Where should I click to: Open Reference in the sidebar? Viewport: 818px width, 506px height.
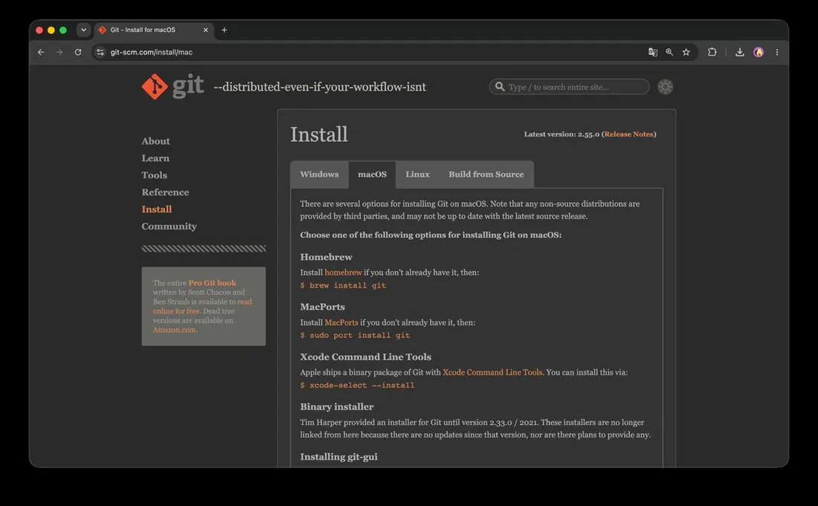point(165,192)
